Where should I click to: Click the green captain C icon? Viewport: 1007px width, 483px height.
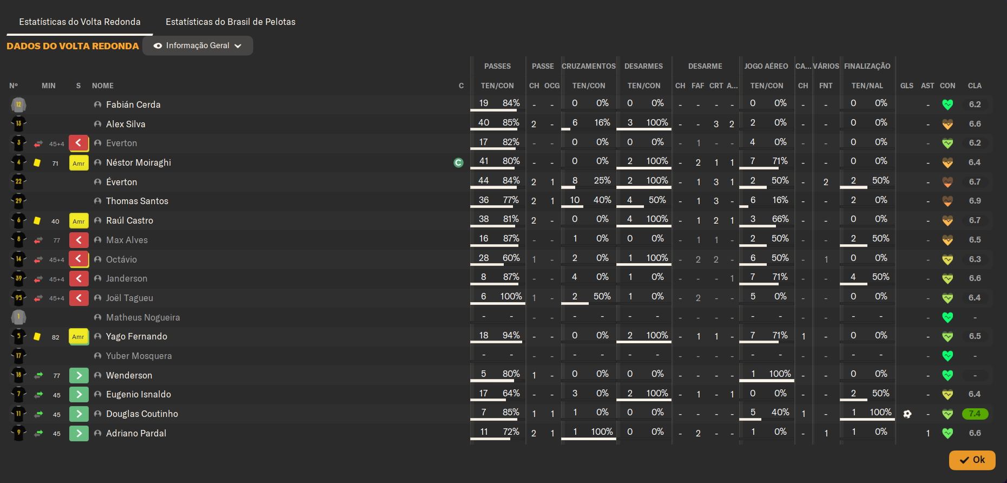click(x=458, y=162)
